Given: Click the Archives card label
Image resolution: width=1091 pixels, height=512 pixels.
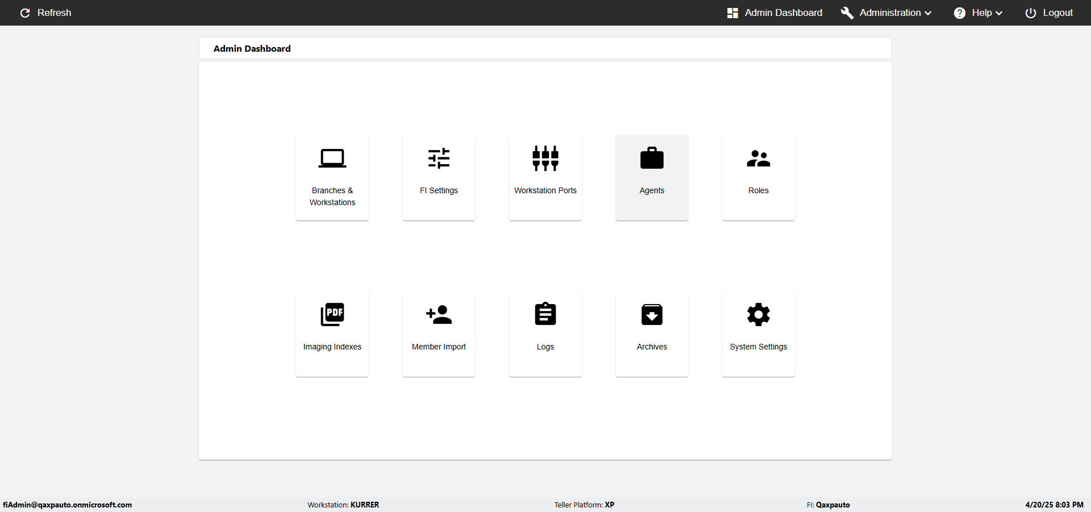Looking at the screenshot, I should [652, 347].
